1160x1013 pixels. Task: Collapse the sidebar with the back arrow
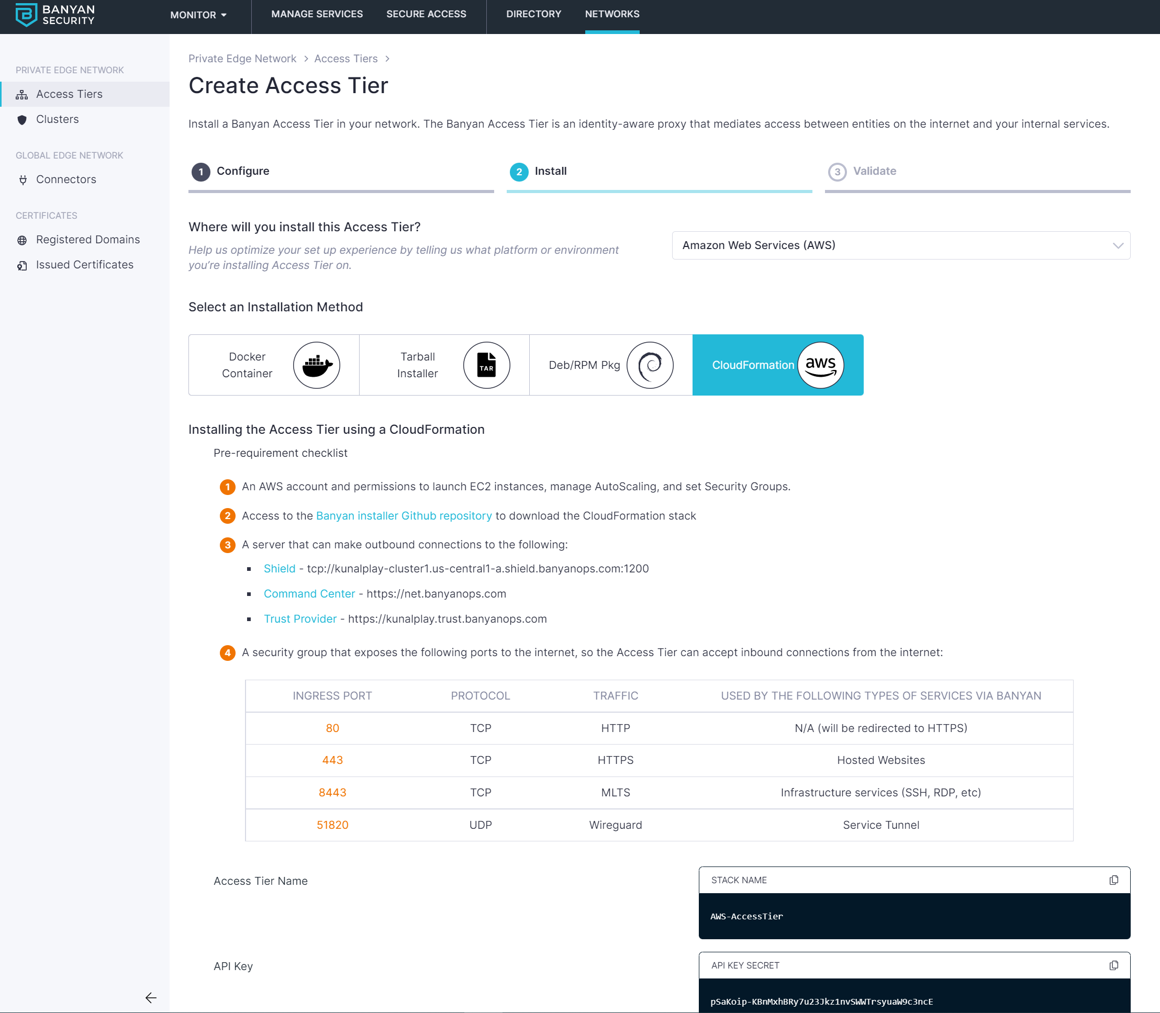[151, 998]
